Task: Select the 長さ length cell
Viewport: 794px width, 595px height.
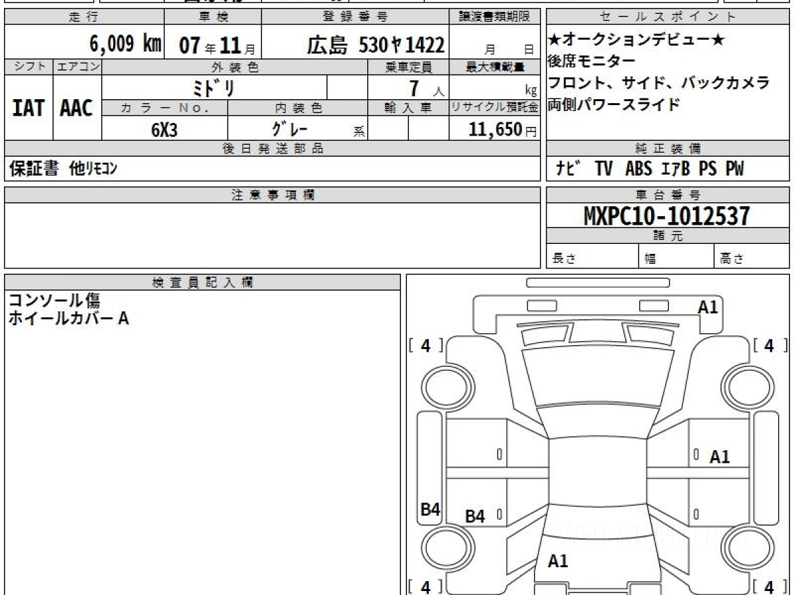Action: pos(593,257)
